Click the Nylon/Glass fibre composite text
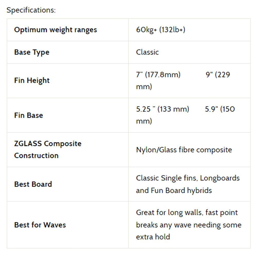Image resolution: width=257 pixels, height=257 pixels. pos(184,150)
